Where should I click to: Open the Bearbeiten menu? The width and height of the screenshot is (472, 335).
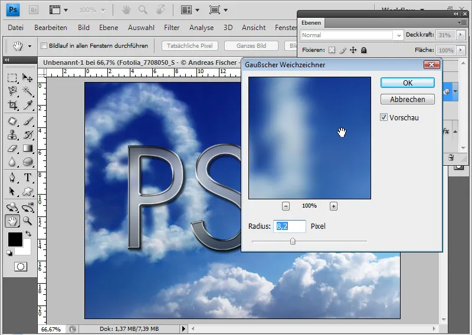click(x=51, y=28)
